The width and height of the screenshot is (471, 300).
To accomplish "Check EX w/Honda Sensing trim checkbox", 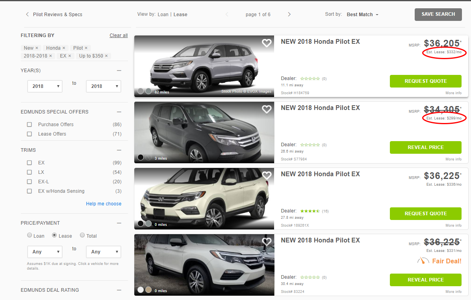I will click(30, 191).
